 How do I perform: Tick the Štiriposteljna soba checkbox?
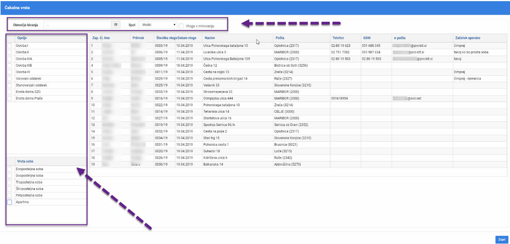point(10,189)
